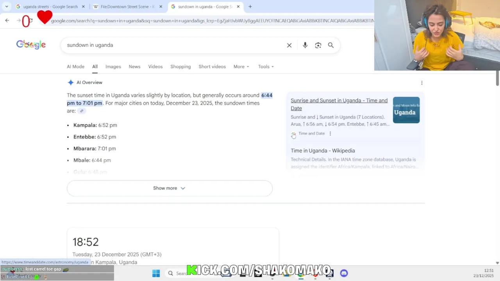
Task: Switch to the 'uganda streets' tab
Action: click(x=50, y=7)
